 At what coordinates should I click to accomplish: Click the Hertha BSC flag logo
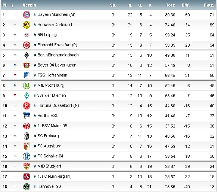(x=27, y=116)
